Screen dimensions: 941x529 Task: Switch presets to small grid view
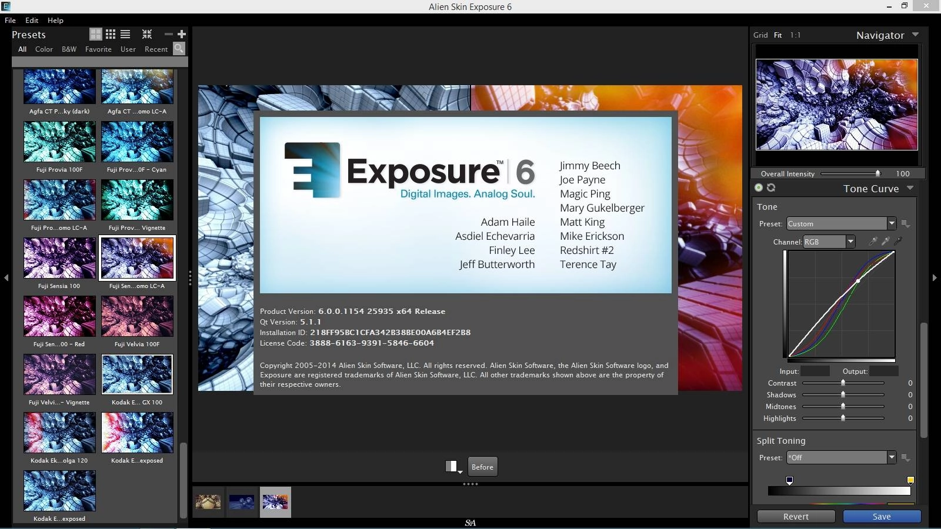111,34
